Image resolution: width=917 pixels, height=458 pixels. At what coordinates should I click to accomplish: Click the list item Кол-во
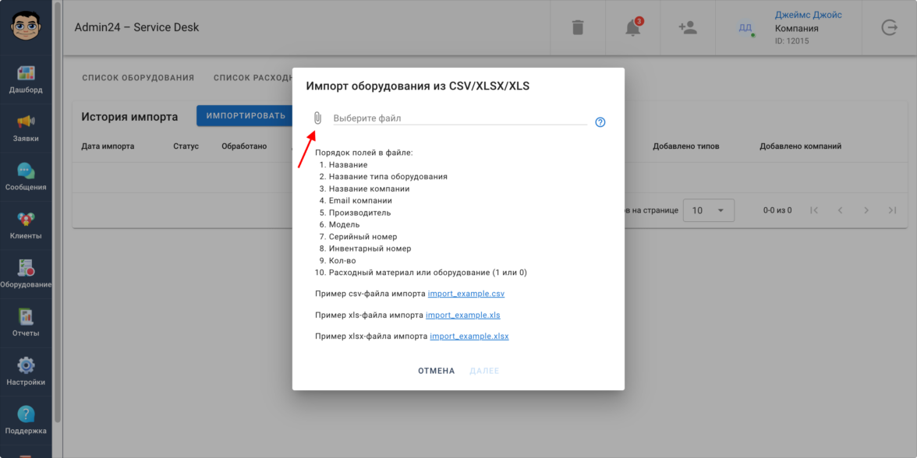(x=342, y=260)
